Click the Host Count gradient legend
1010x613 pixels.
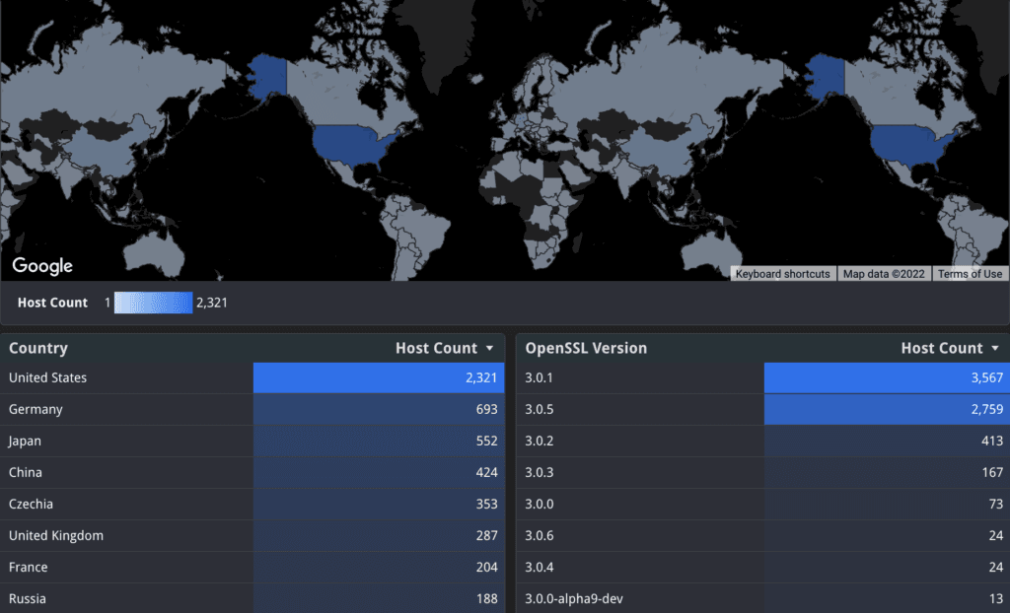click(x=153, y=303)
